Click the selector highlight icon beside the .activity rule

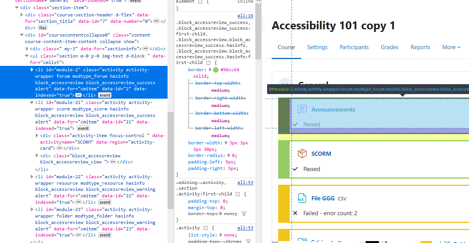click(206, 228)
